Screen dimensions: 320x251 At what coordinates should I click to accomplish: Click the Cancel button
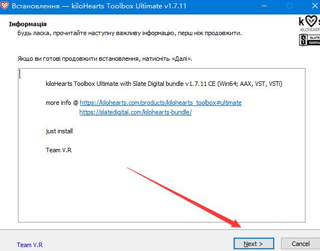[300, 244]
